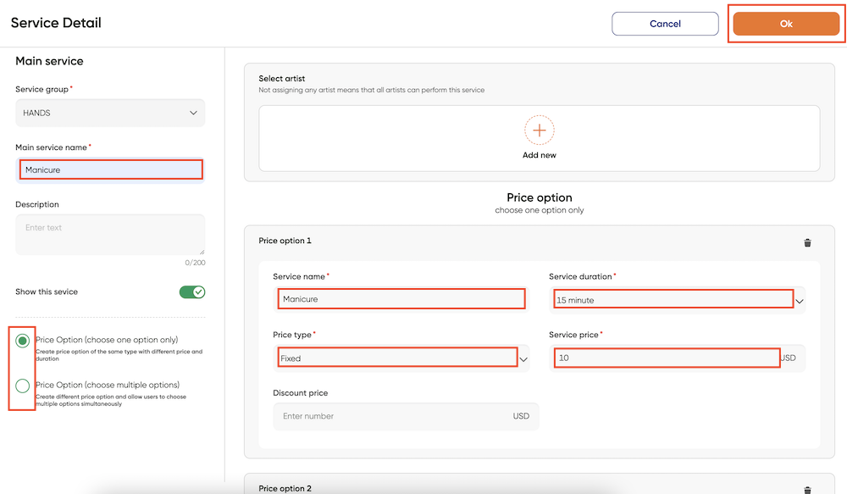
Task: Click the Description text area
Action: (x=110, y=235)
